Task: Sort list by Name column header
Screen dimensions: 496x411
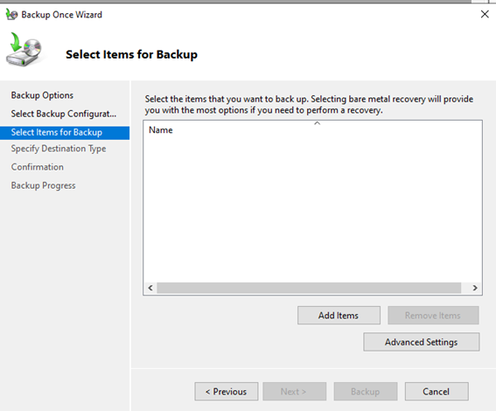Action: pyautogui.click(x=161, y=130)
